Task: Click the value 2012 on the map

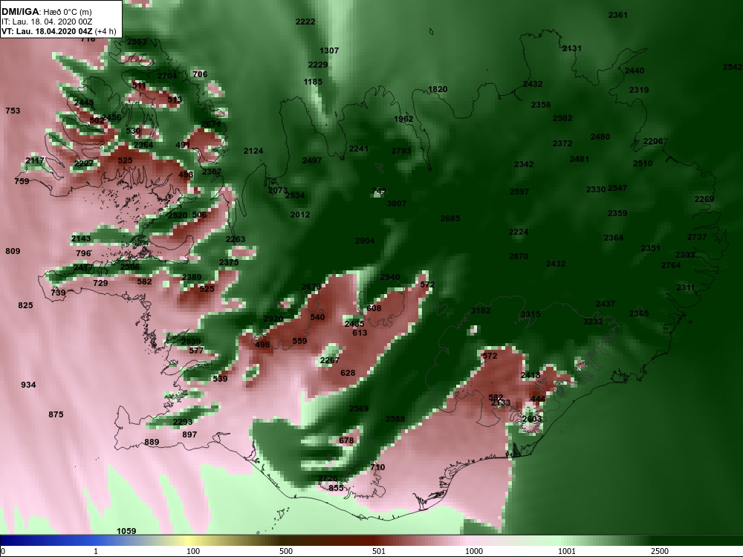Action: tap(300, 215)
